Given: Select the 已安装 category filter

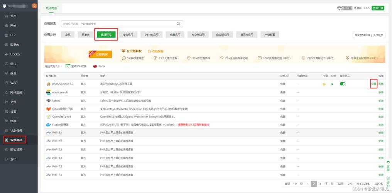Looking at the screenshot, I should point(86,35).
